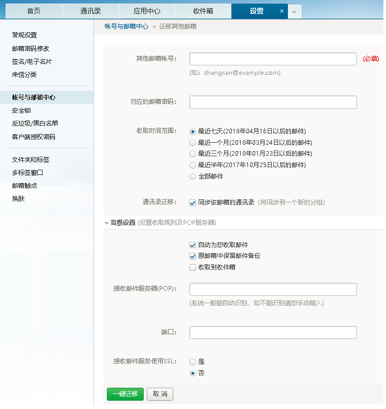Click the 一键迁移 green button
This screenshot has height=409, width=386.
pos(125,394)
